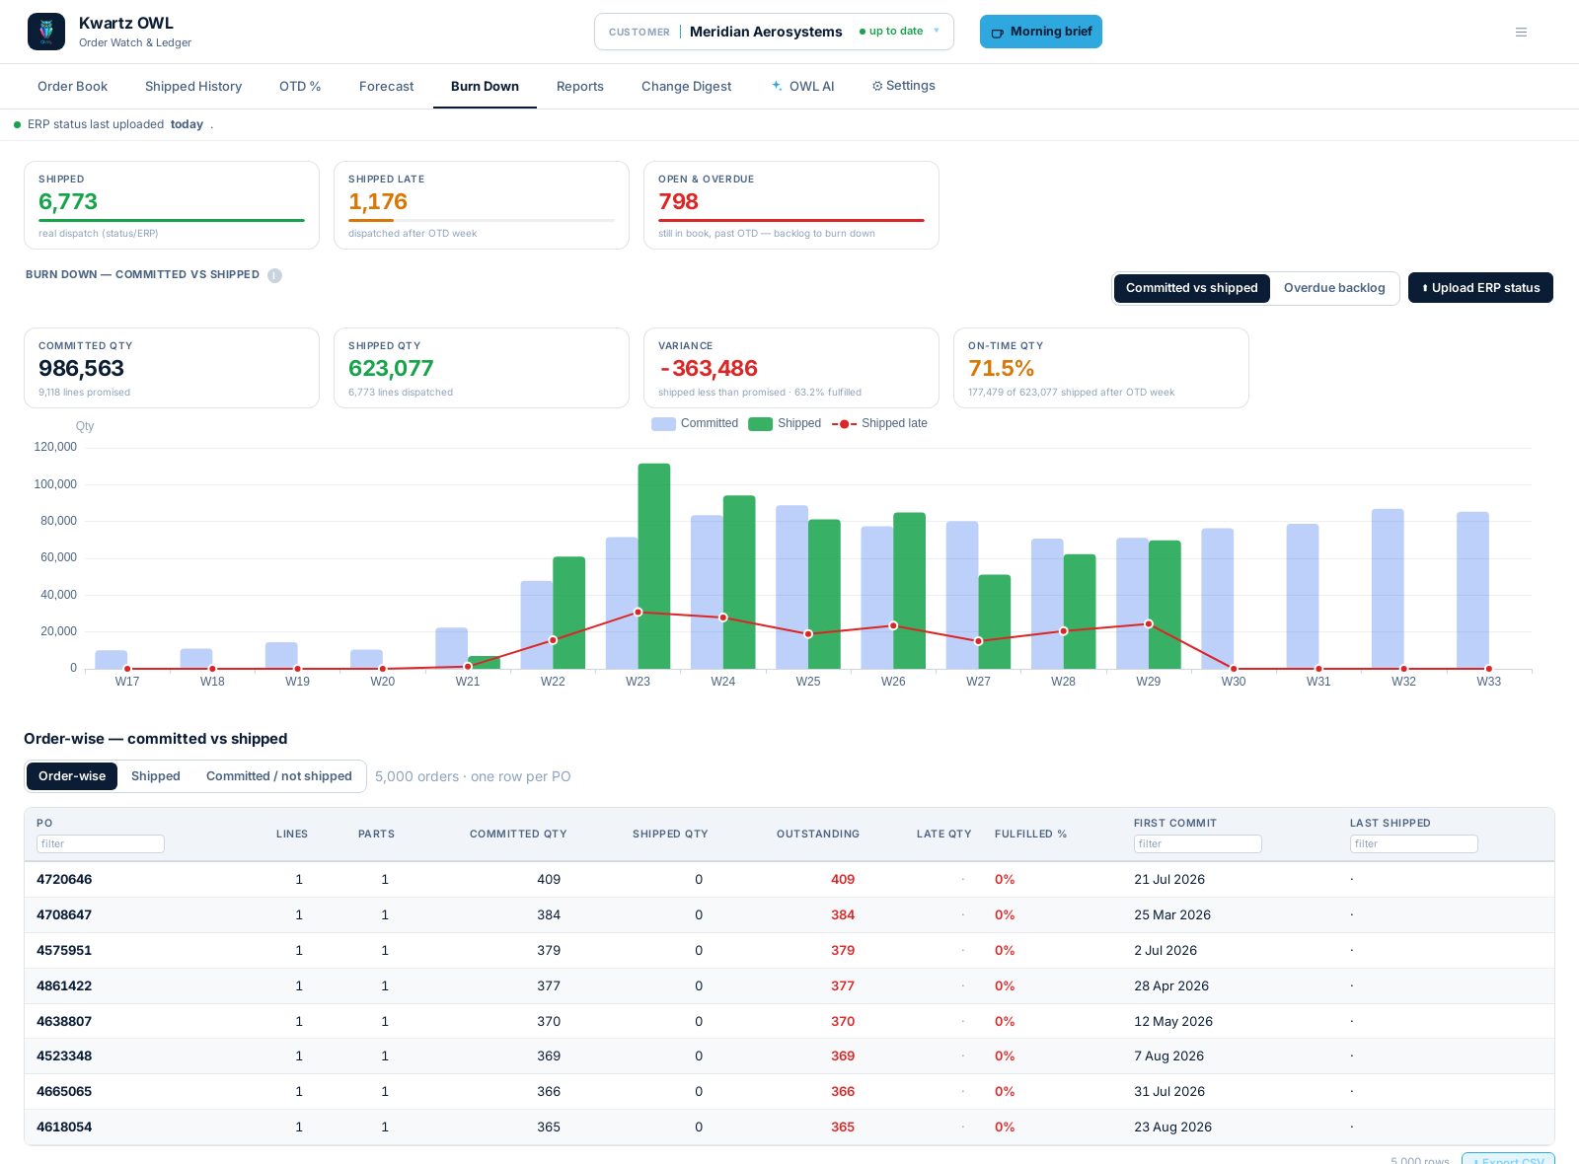
Task: Switch to Overdue backlog view
Action: pos(1334,288)
